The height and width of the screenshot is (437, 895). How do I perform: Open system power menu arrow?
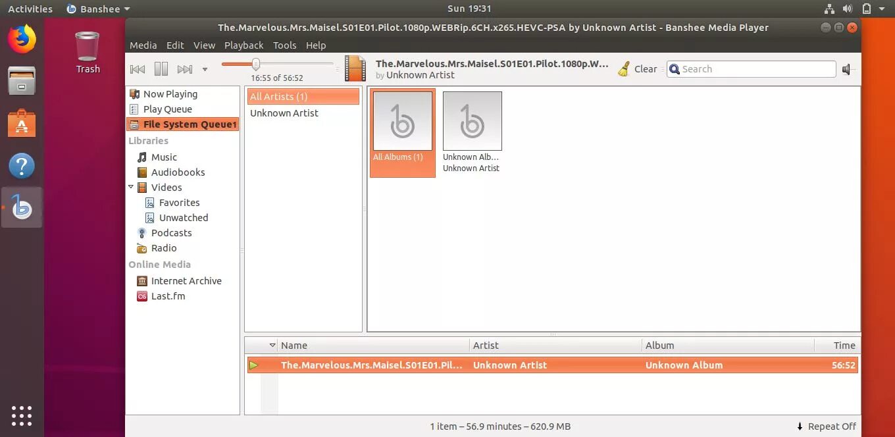pos(882,9)
